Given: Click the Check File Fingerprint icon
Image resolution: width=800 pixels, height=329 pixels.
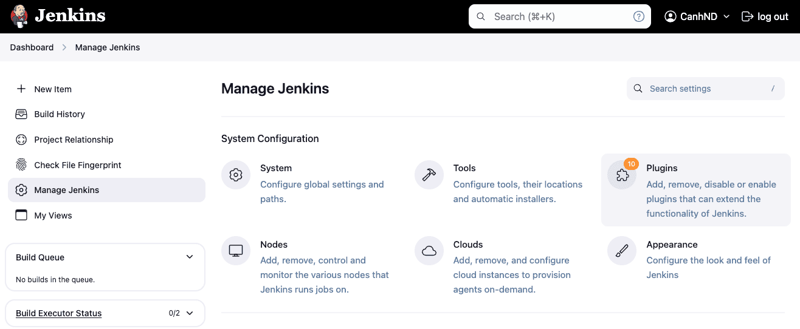Looking at the screenshot, I should click(21, 165).
